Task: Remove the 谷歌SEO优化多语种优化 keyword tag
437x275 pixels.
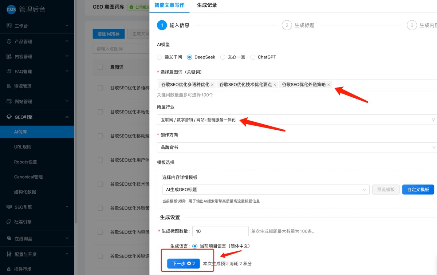Action: coord(212,85)
